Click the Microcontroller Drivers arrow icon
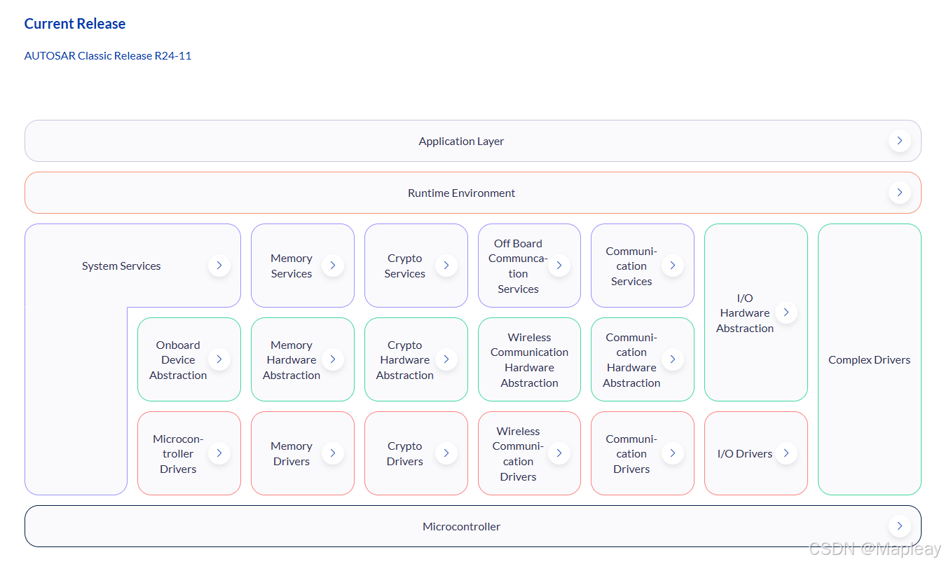Screen dimensions: 944x564 click(x=219, y=453)
